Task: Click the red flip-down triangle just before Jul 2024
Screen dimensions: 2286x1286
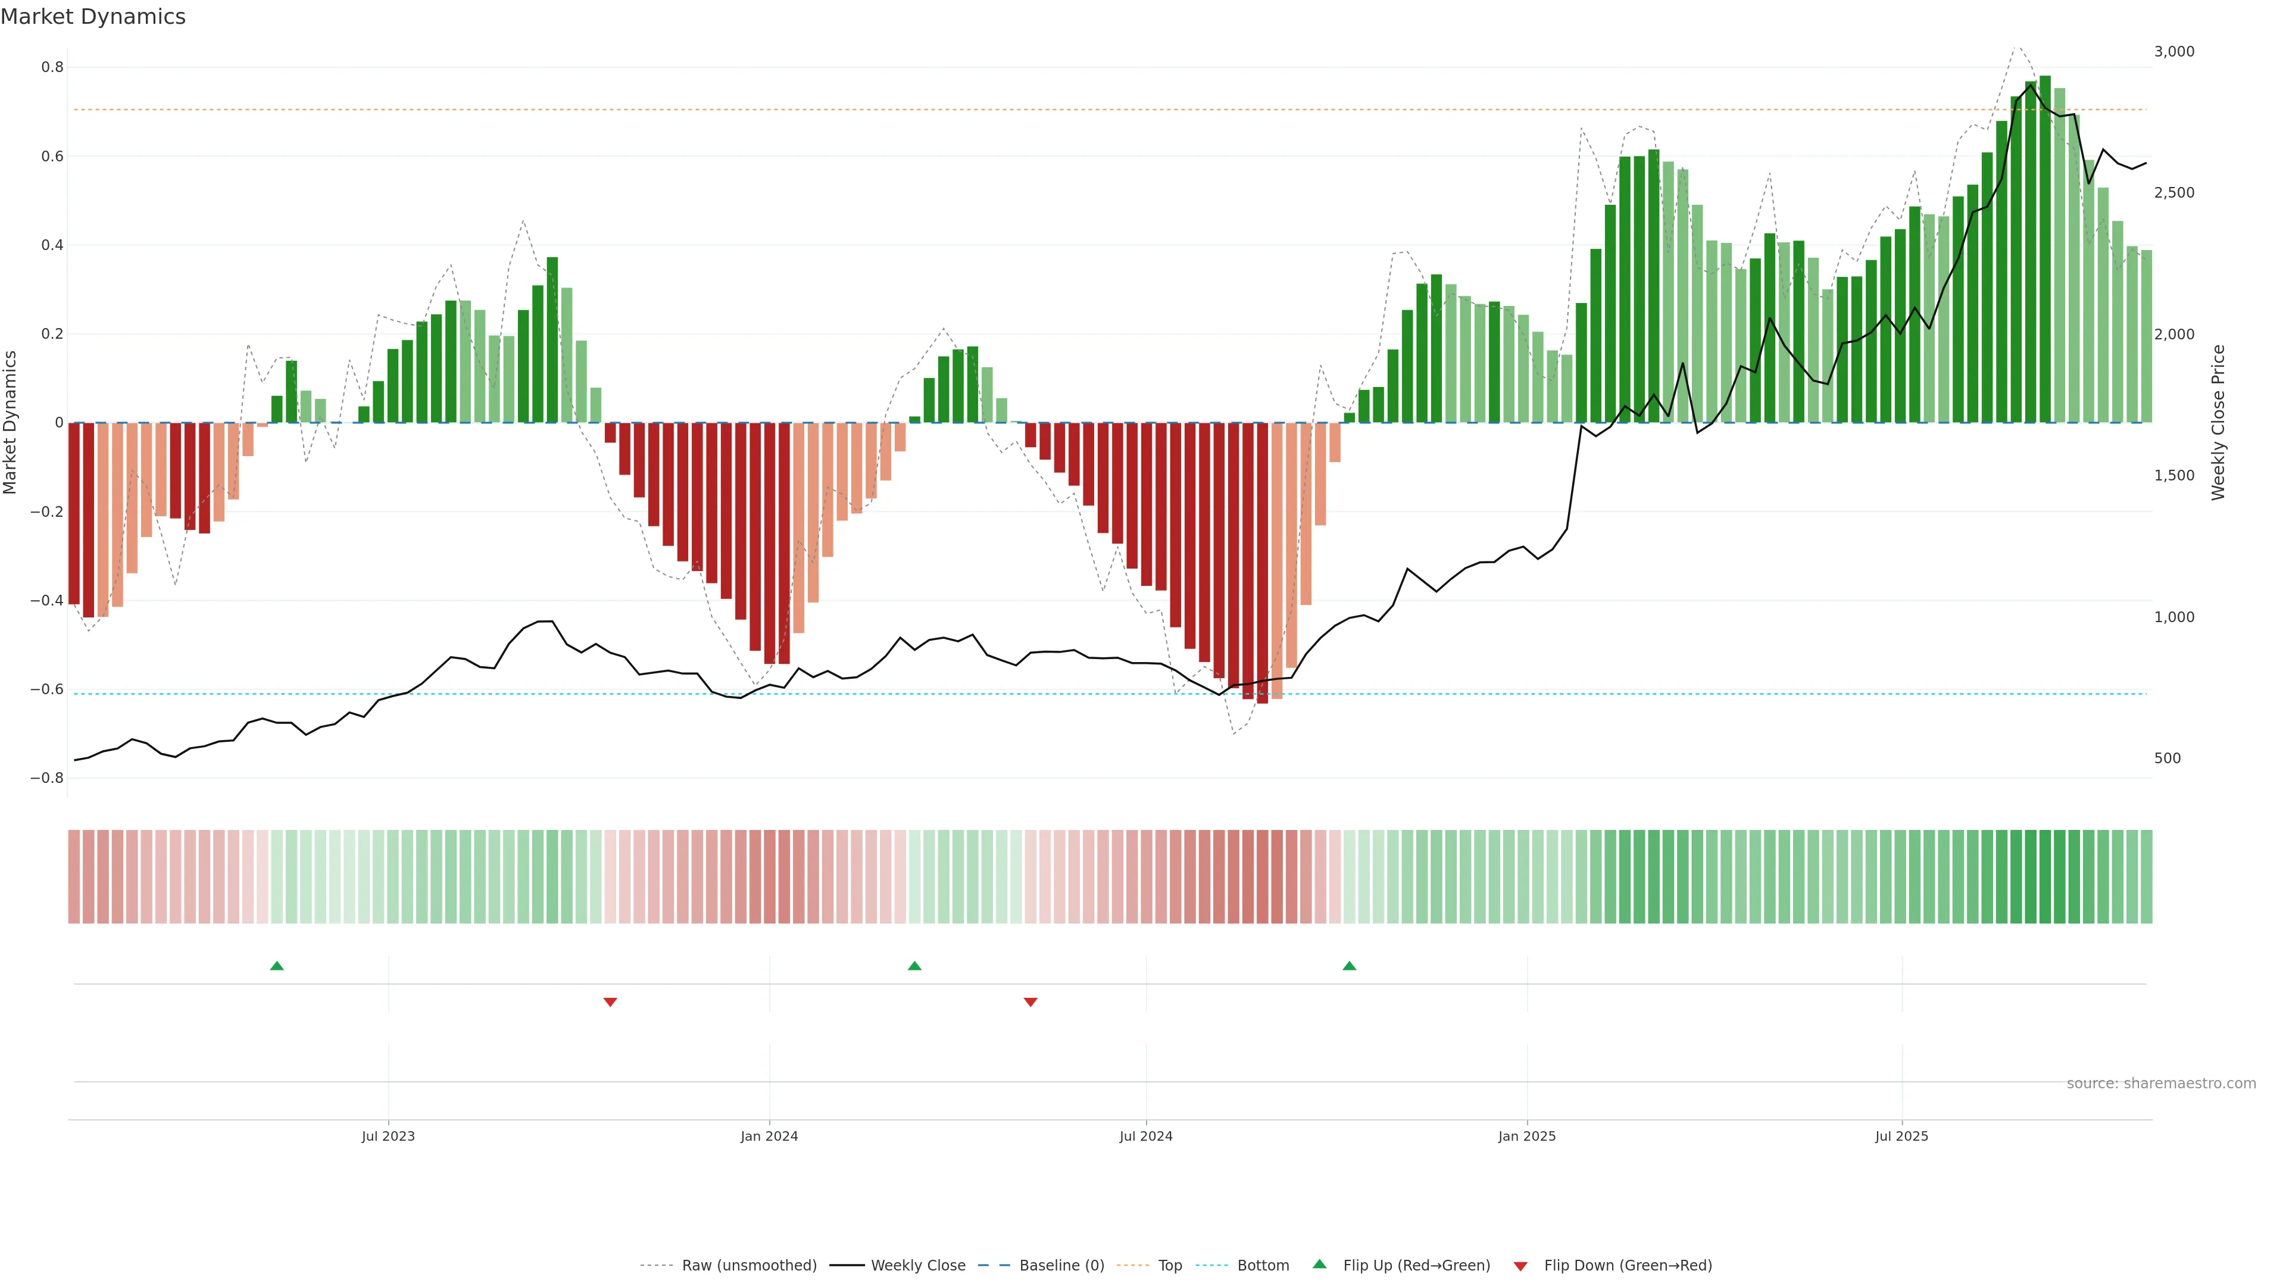Action: [1030, 1002]
